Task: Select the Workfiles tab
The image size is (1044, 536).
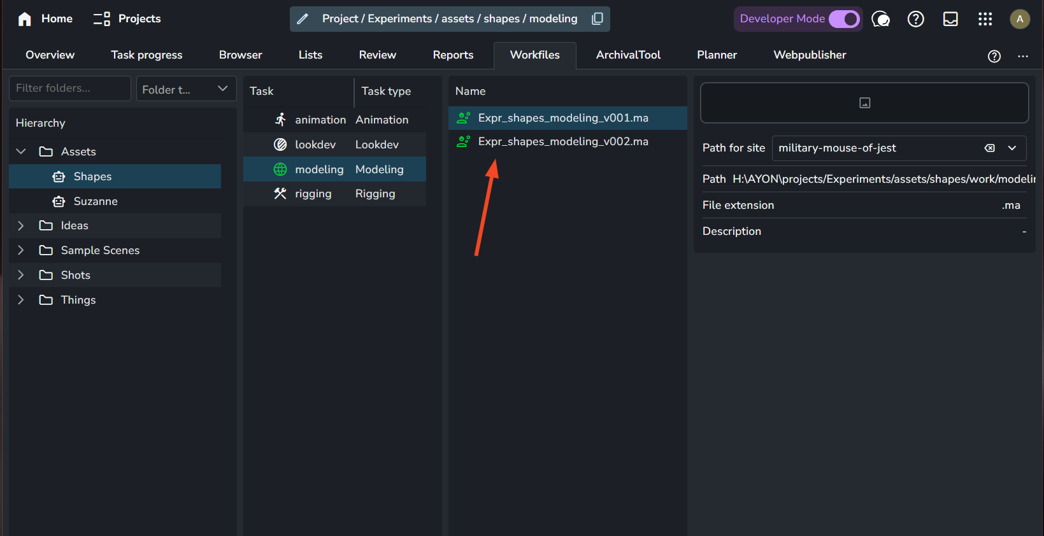Action: coord(535,55)
